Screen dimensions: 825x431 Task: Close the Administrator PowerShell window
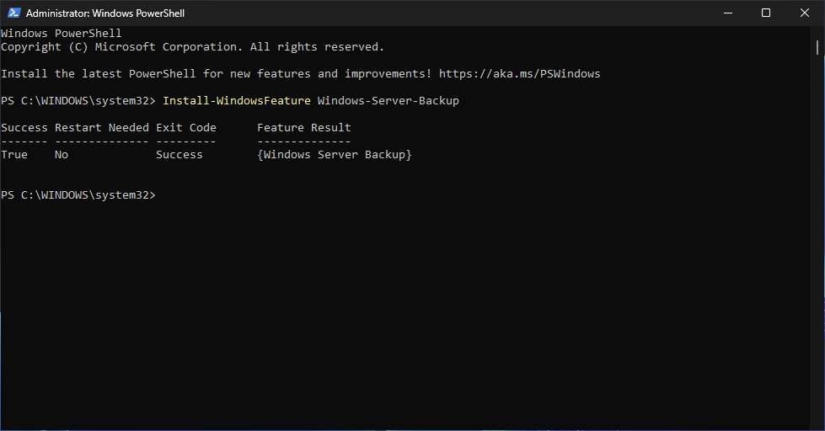pyautogui.click(x=805, y=13)
